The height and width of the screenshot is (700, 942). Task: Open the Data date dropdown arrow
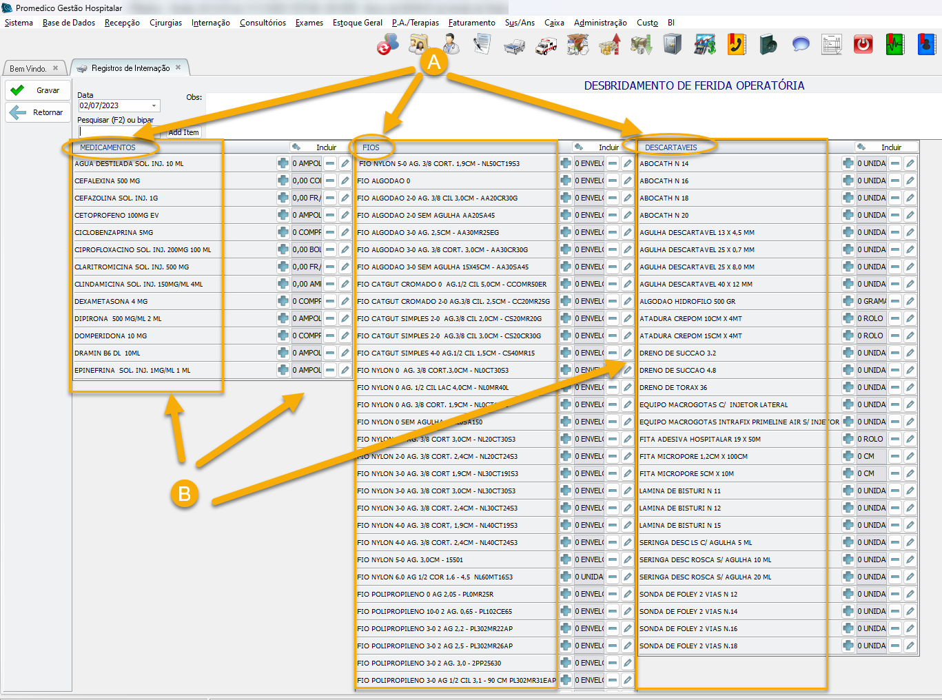click(154, 105)
